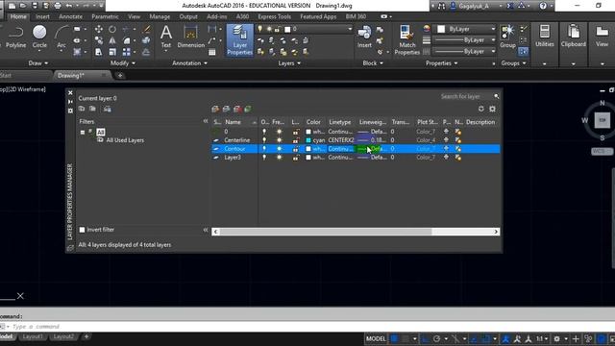
Task: Click the Search for layer field
Action: (x=465, y=96)
